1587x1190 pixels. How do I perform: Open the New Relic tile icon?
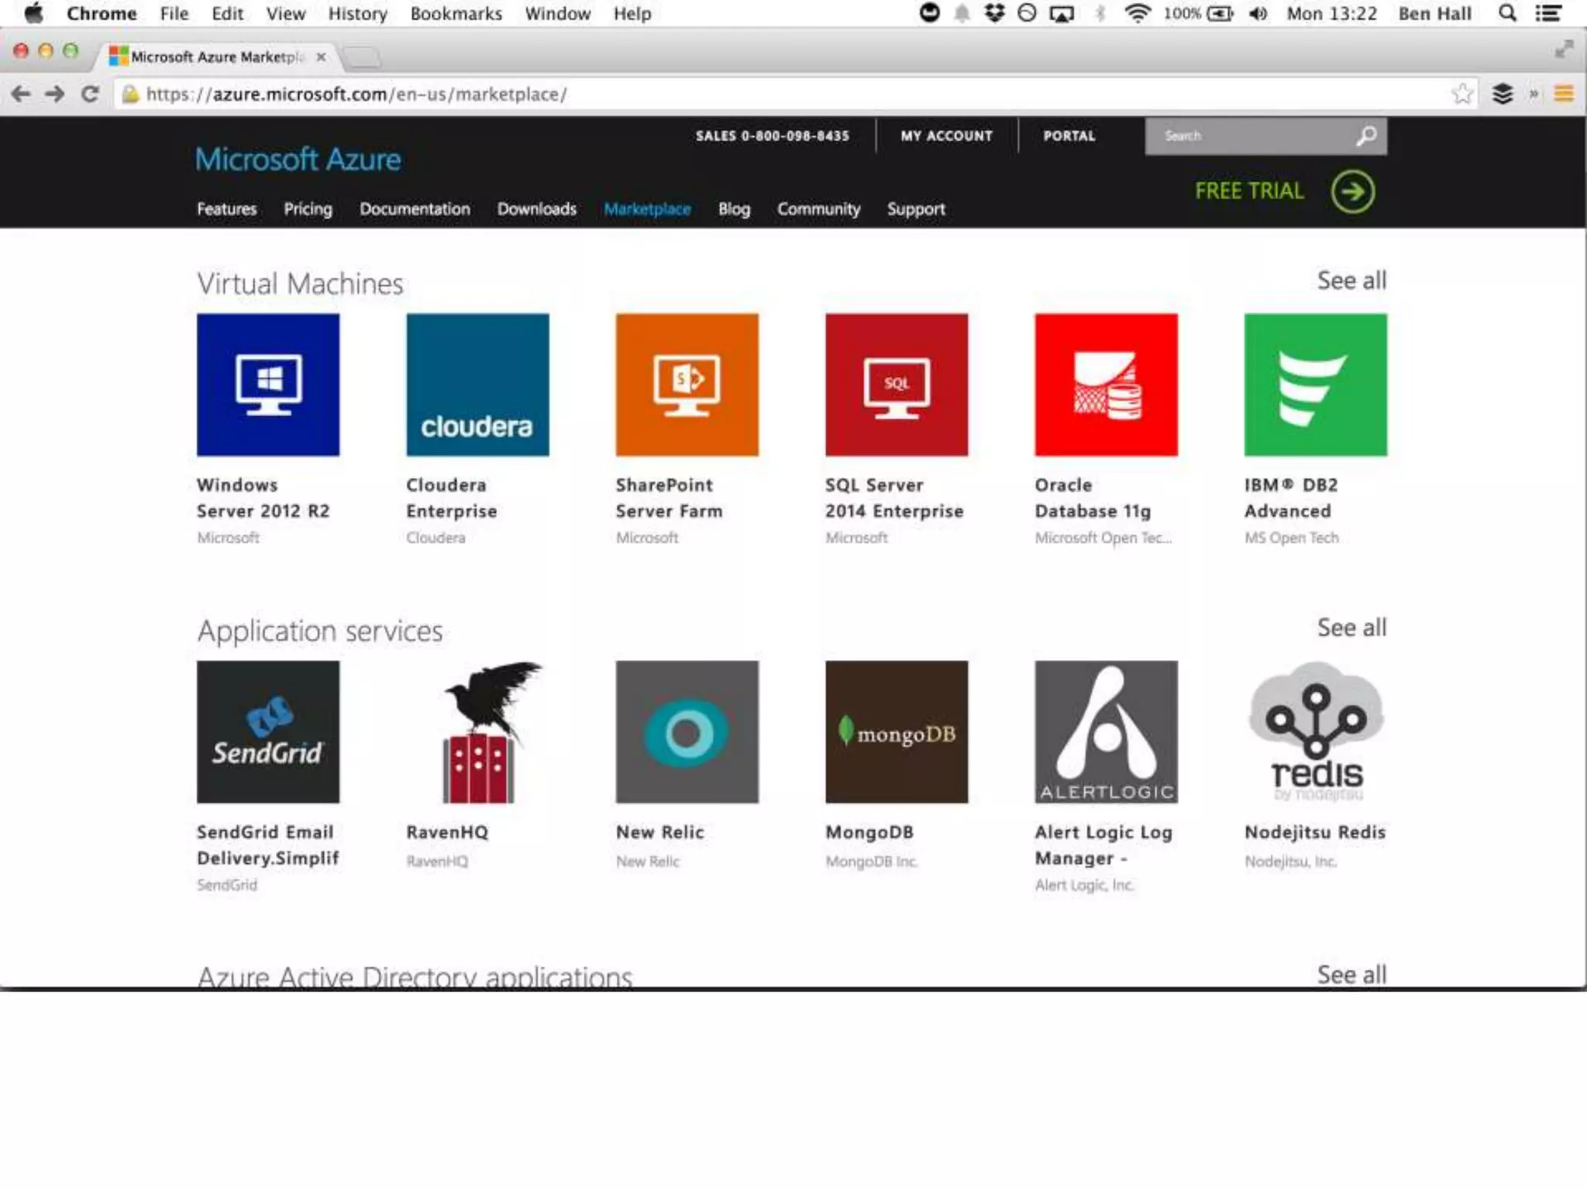click(687, 731)
